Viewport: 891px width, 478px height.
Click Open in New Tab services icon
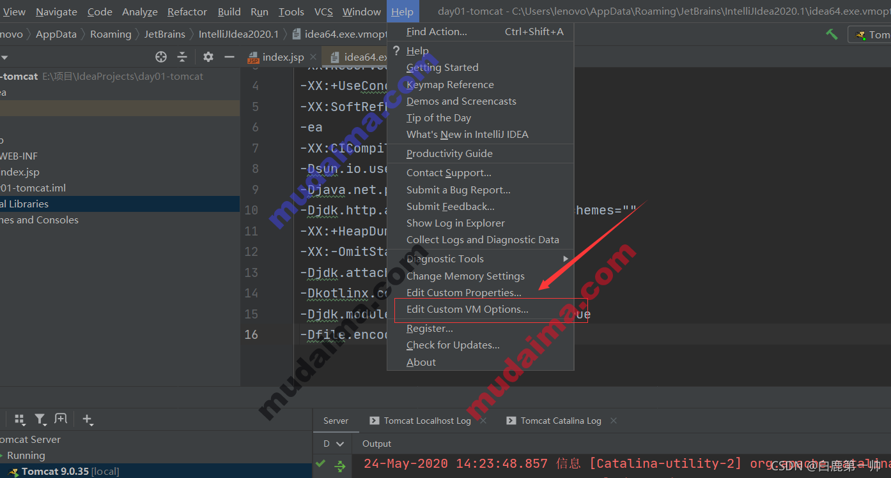coord(61,419)
